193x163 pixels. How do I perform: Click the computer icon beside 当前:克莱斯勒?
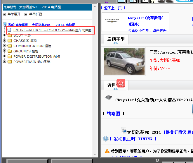5,24
